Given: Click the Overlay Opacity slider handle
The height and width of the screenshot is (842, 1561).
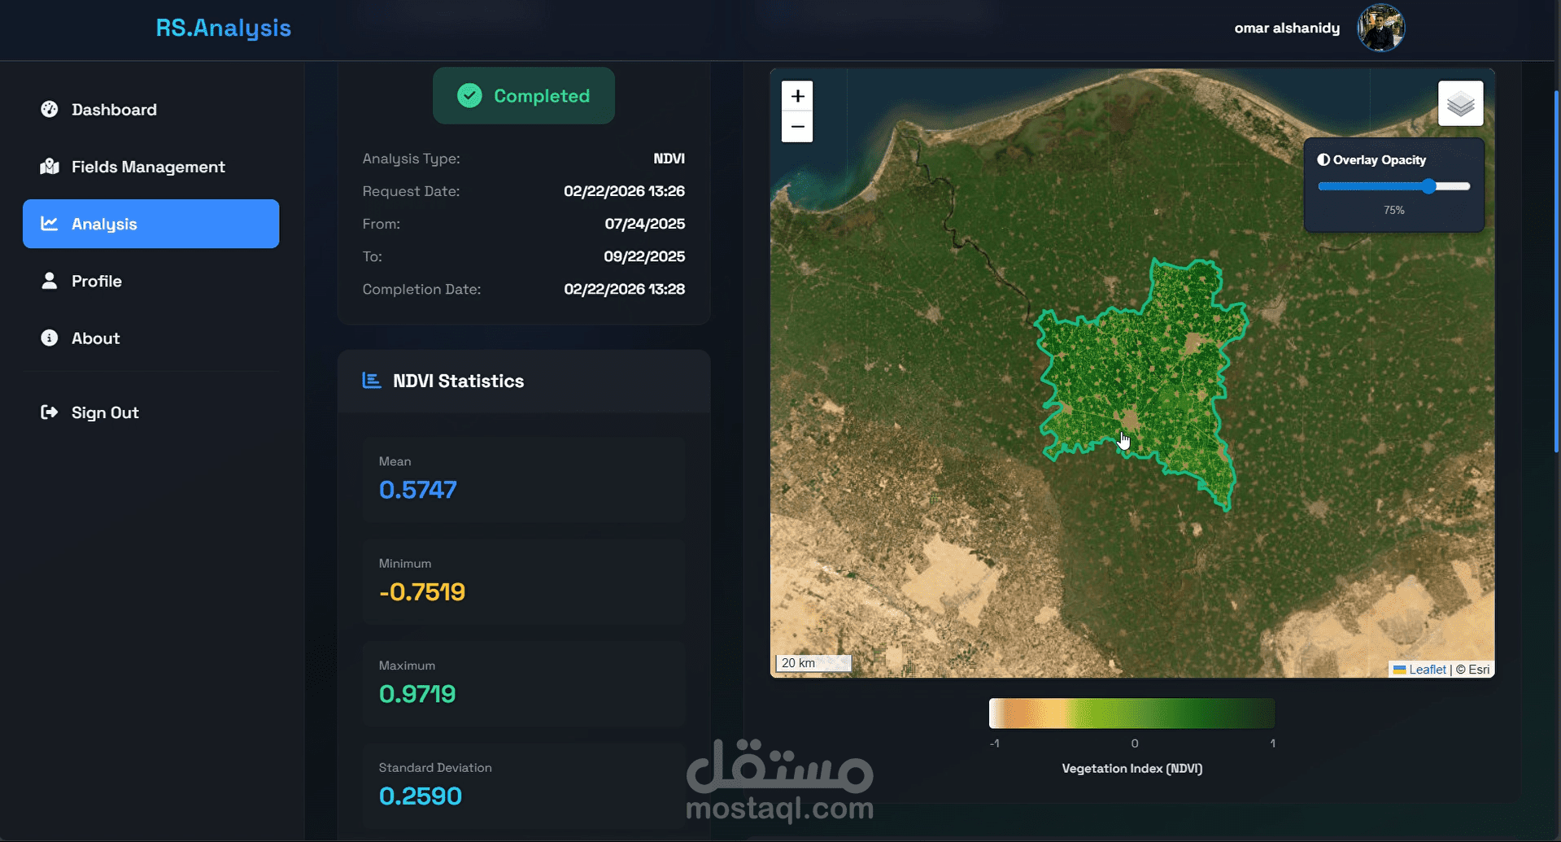Looking at the screenshot, I should tap(1429, 186).
